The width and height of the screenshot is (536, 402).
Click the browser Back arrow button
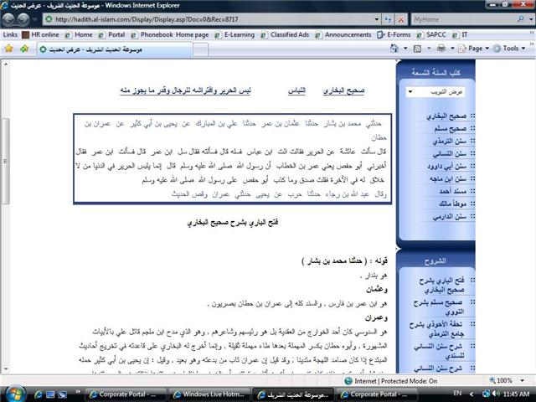tap(12, 19)
